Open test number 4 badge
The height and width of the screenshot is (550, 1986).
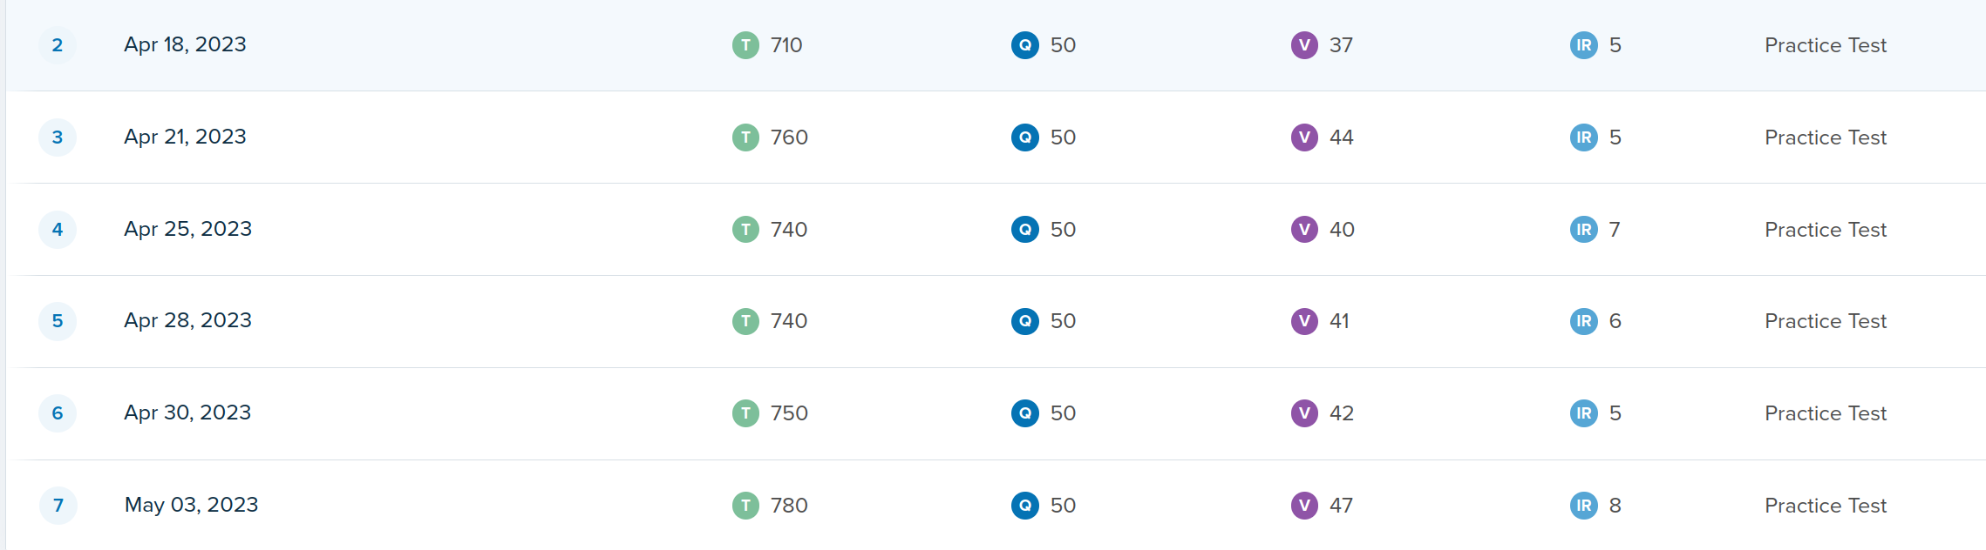pos(58,230)
